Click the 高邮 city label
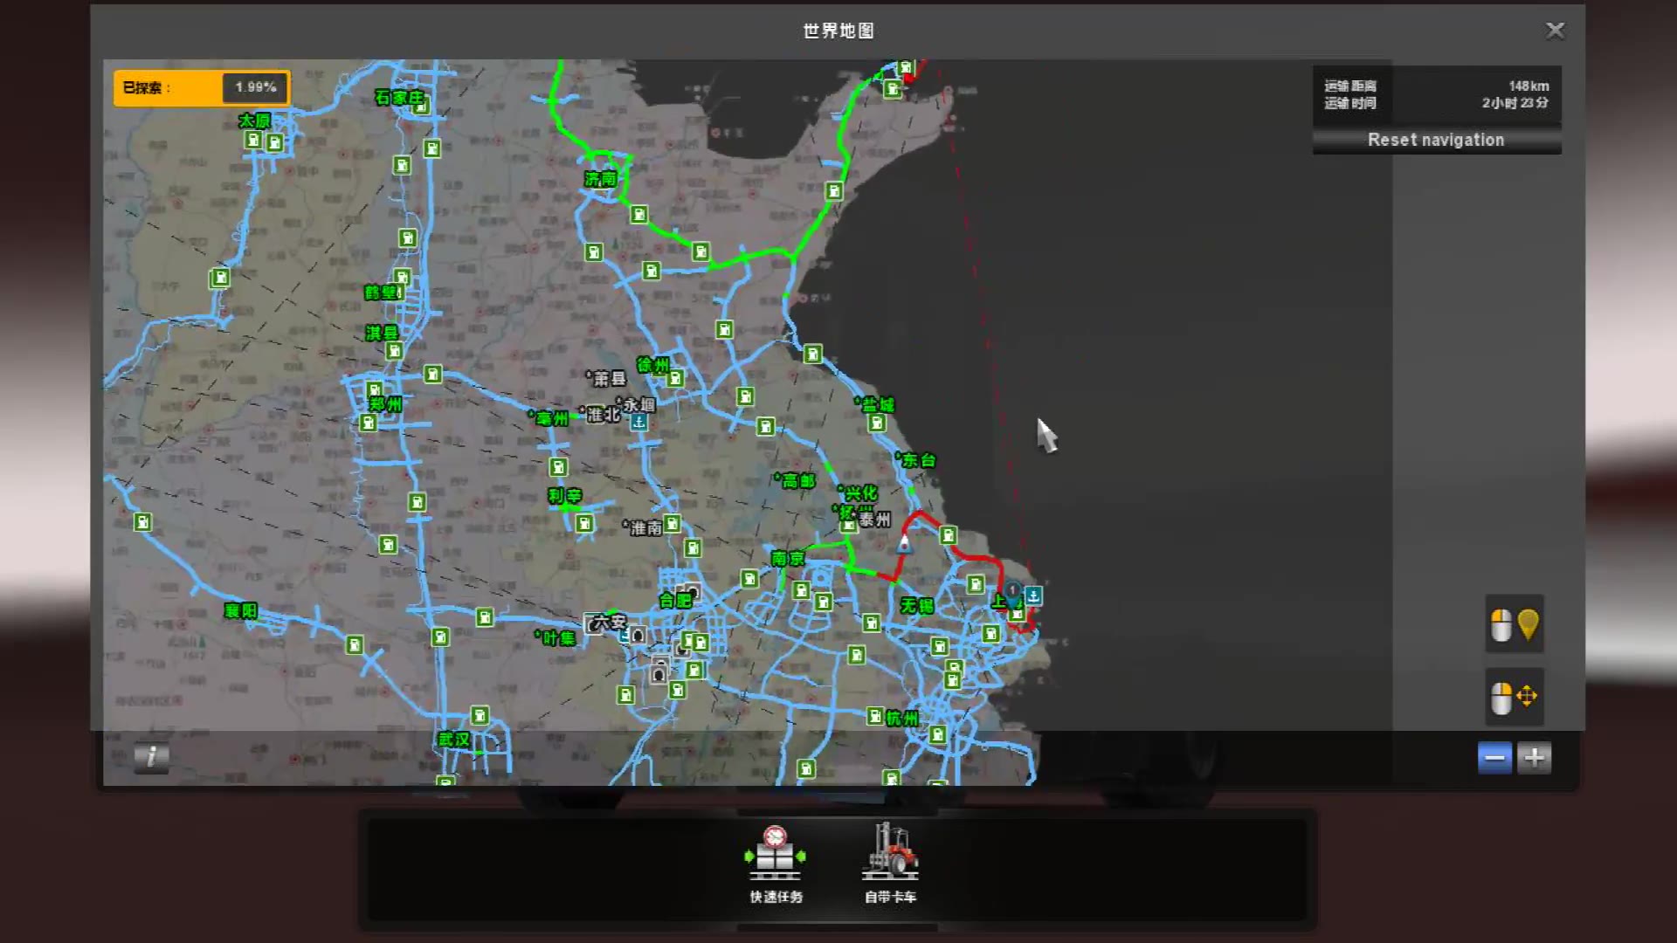The height and width of the screenshot is (943, 1677). 796,480
